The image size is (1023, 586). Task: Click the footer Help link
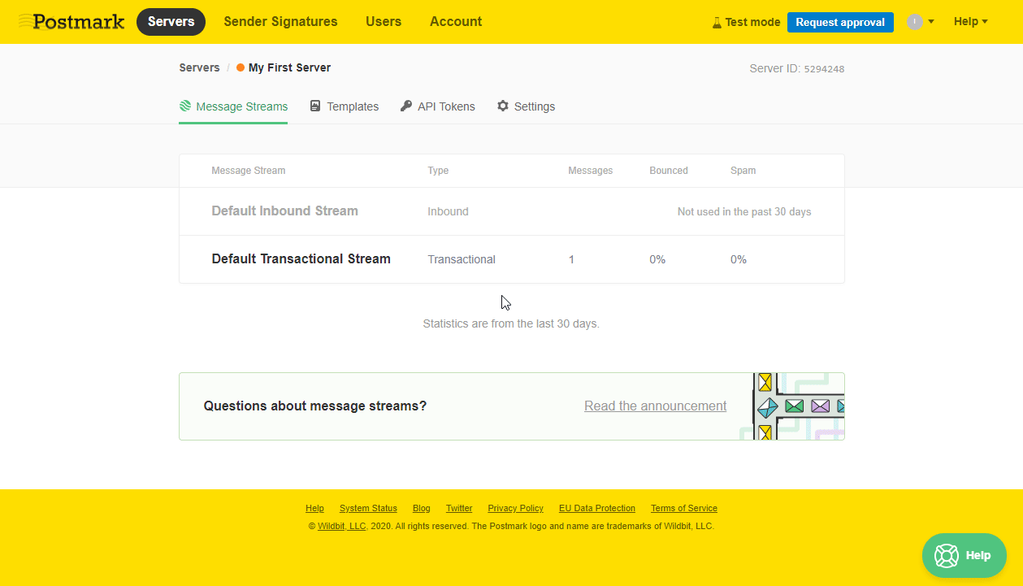[314, 509]
